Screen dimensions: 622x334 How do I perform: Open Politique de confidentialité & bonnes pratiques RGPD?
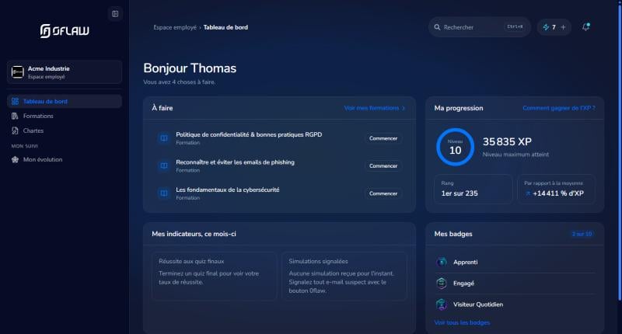pyautogui.click(x=249, y=134)
